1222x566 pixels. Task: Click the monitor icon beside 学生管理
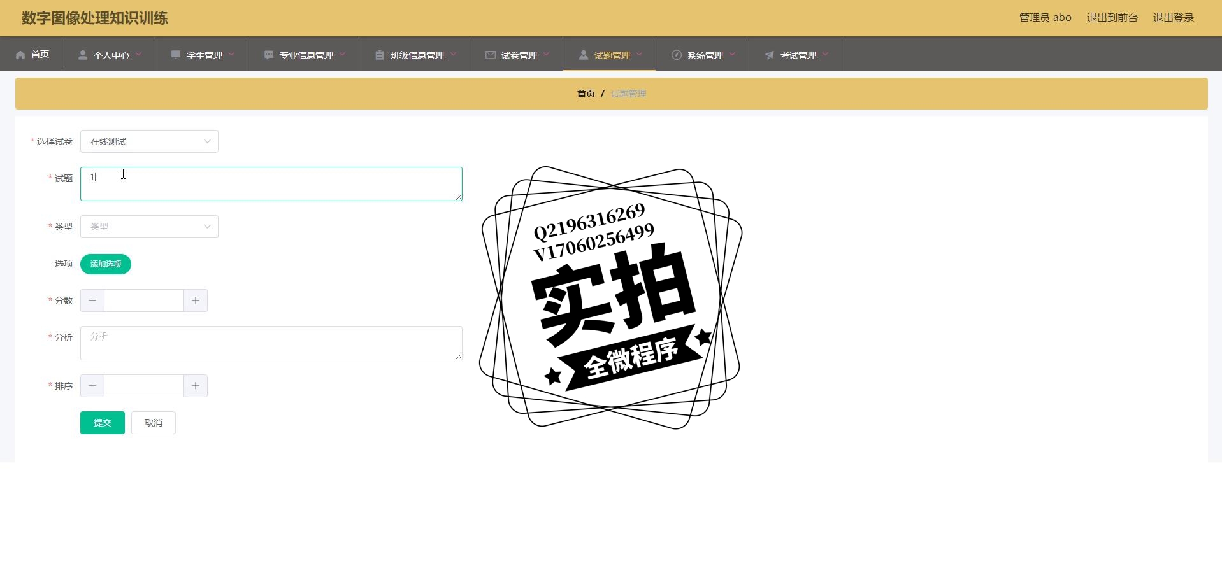[x=176, y=55]
